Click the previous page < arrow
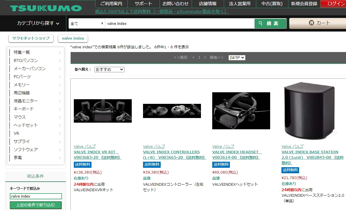Screen dimensions: 346x210 193,58
